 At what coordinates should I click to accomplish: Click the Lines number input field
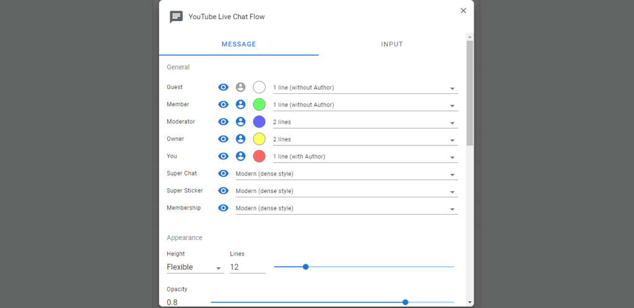click(x=248, y=267)
